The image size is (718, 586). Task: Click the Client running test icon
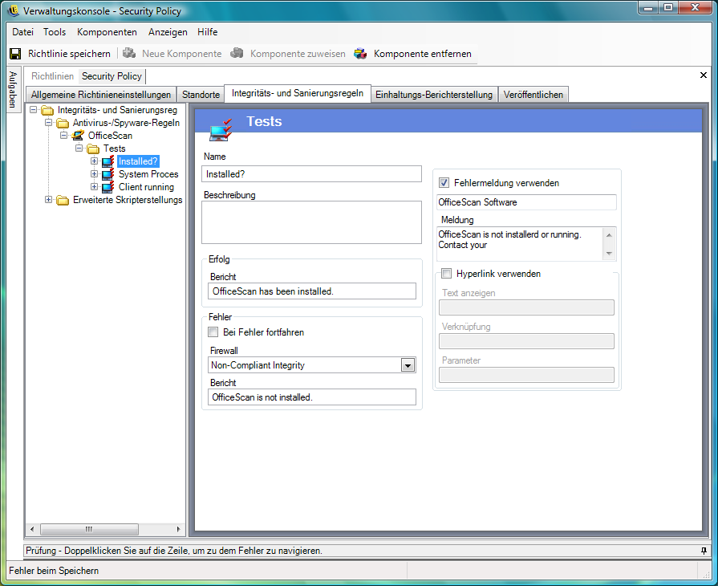coord(108,187)
